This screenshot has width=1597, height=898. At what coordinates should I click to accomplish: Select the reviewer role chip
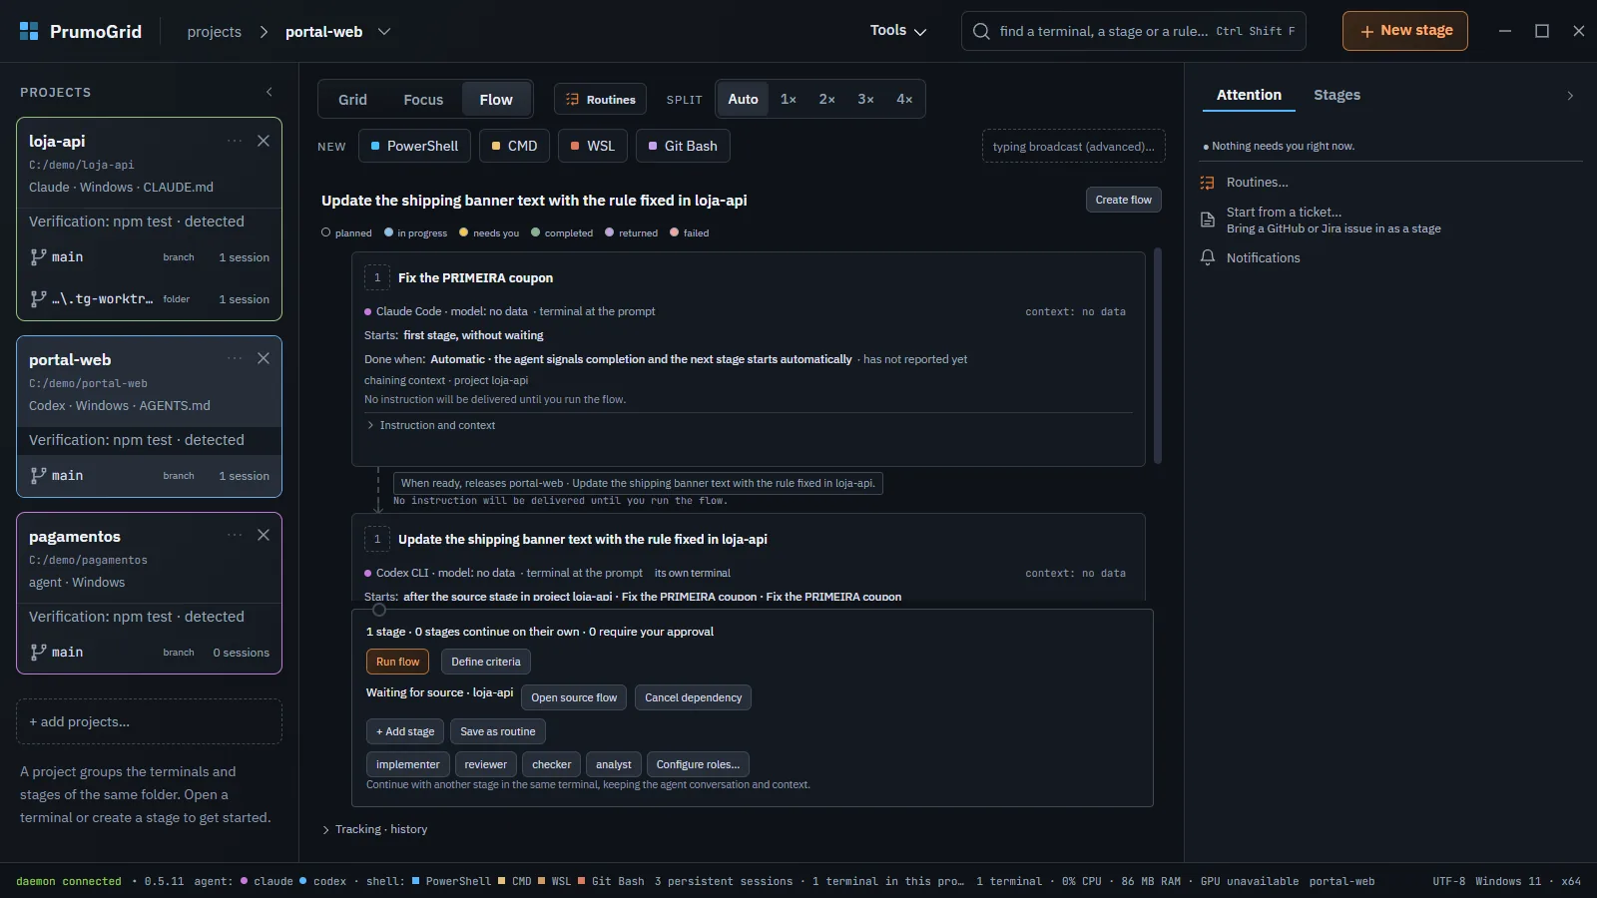point(486,764)
